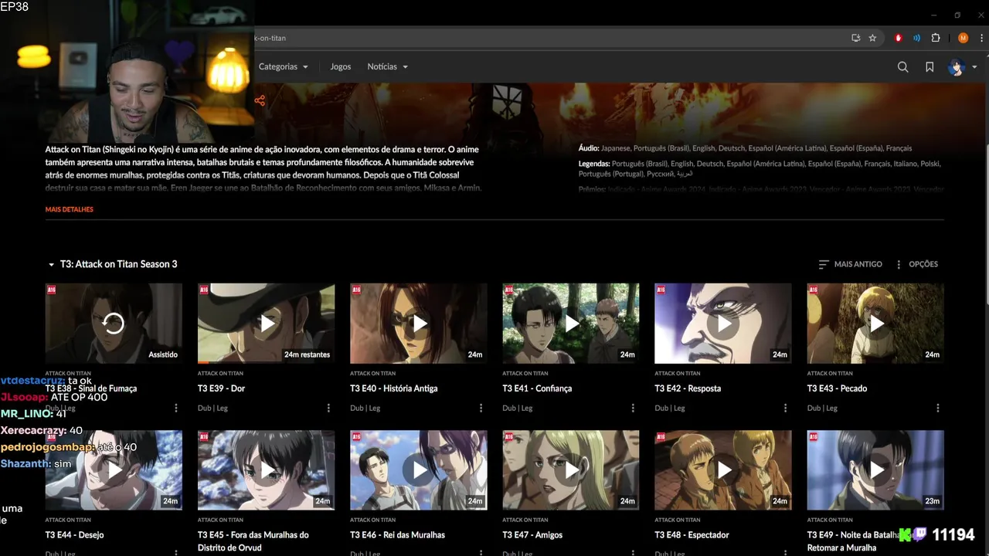Expand the Notícias dropdown
The image size is (989, 556).
(387, 67)
